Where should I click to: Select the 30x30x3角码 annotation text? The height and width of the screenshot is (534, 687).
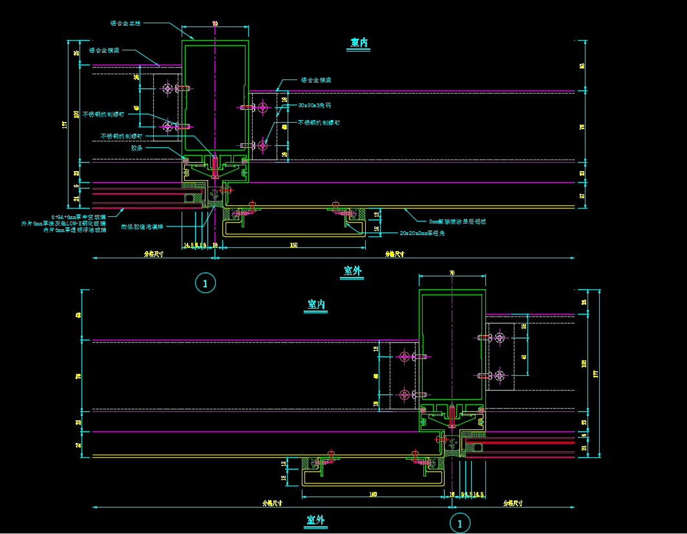315,105
